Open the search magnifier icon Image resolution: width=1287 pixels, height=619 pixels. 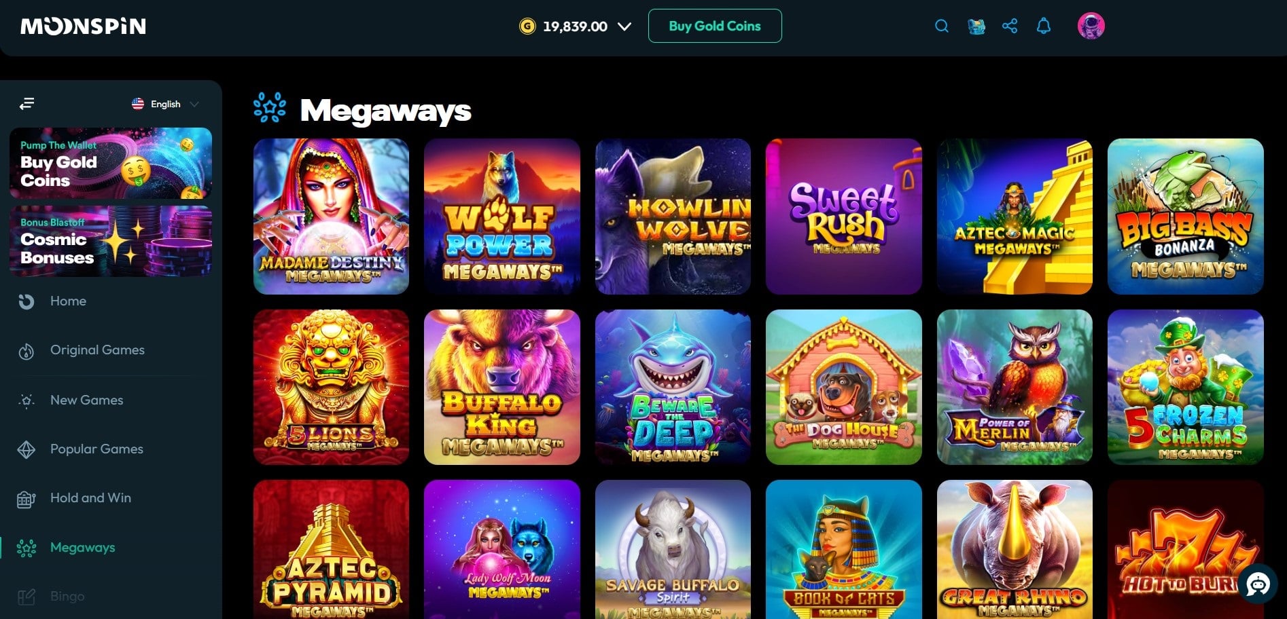point(941,26)
